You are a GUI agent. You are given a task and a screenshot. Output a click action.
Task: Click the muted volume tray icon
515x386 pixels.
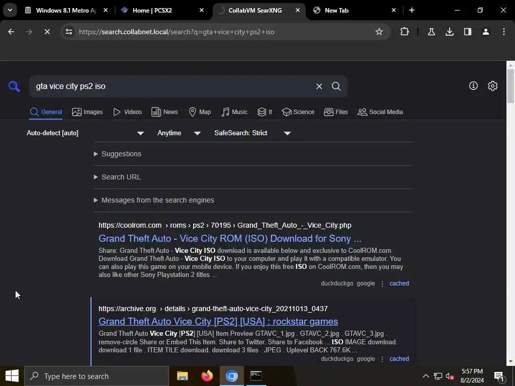coord(450,376)
